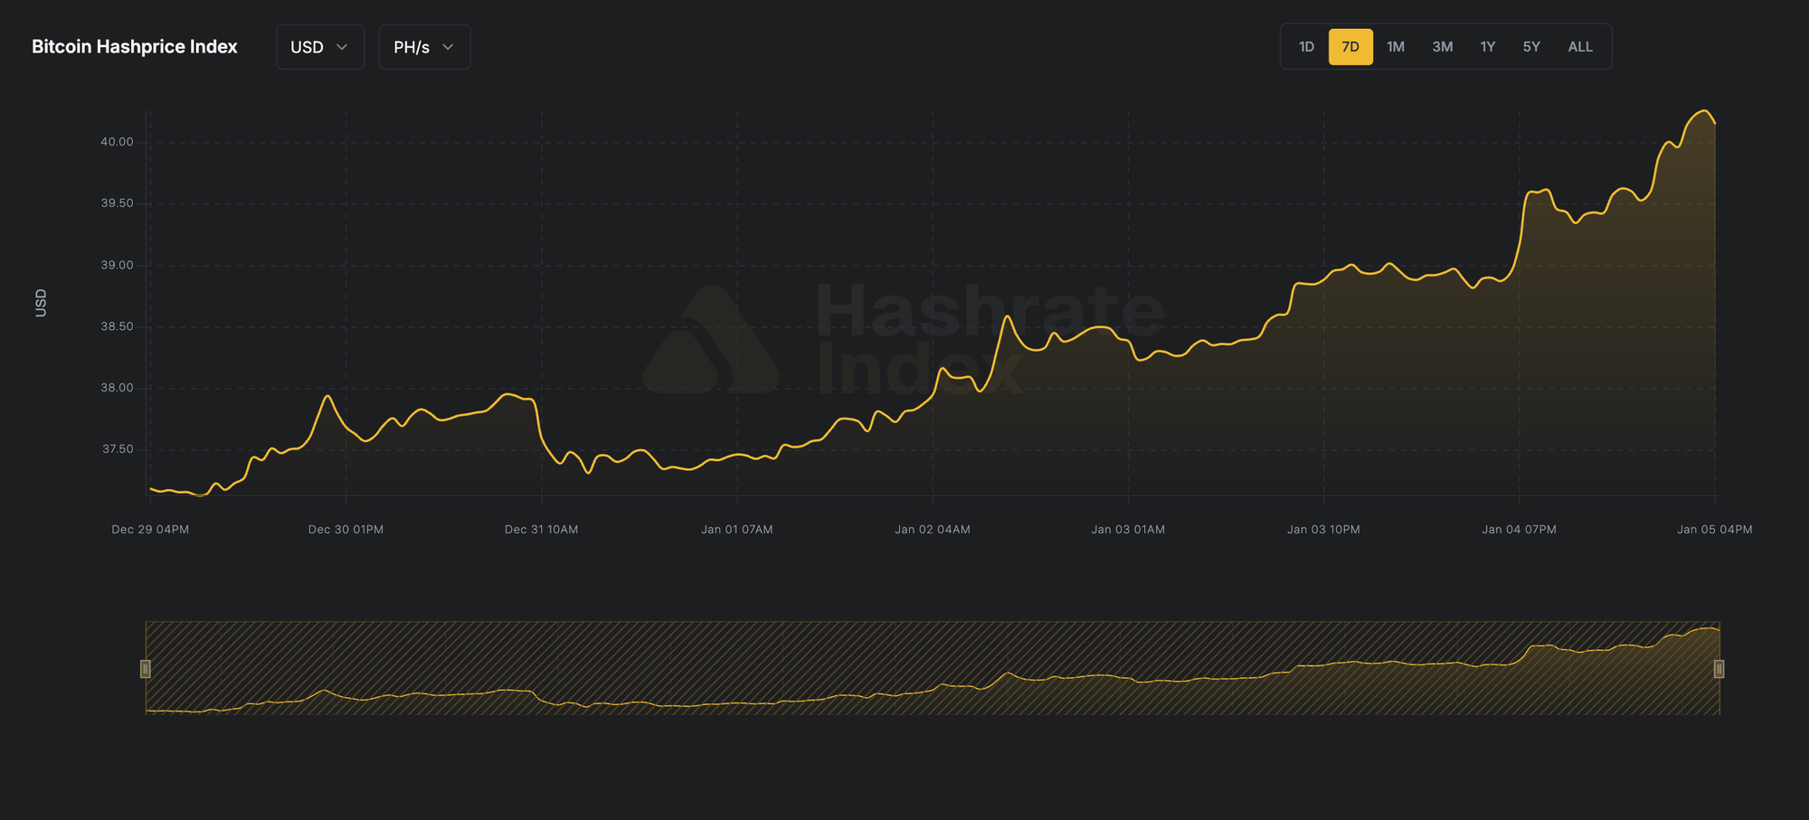
Task: Switch to the 3M view
Action: pyautogui.click(x=1442, y=46)
